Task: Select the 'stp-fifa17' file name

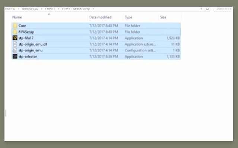Action: pyautogui.click(x=26, y=38)
